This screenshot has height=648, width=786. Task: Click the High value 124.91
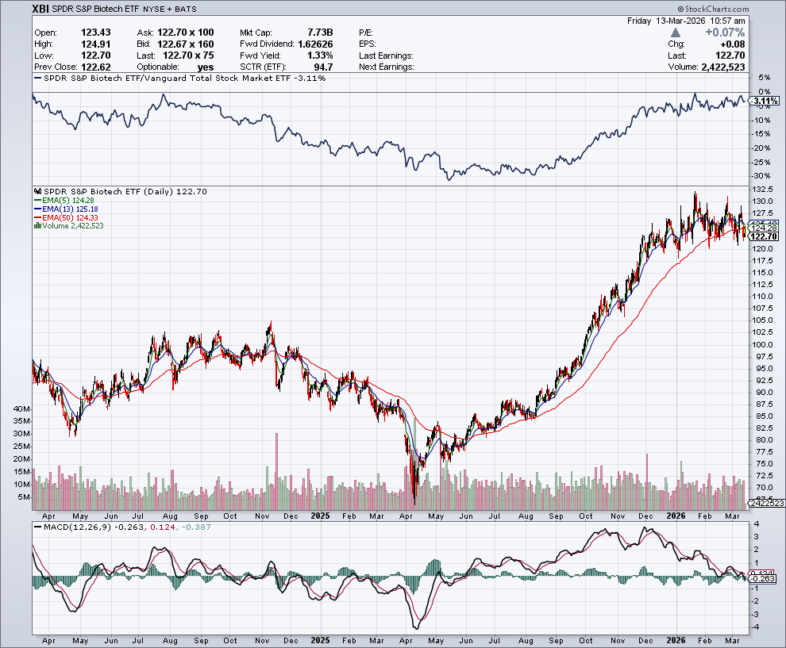96,44
